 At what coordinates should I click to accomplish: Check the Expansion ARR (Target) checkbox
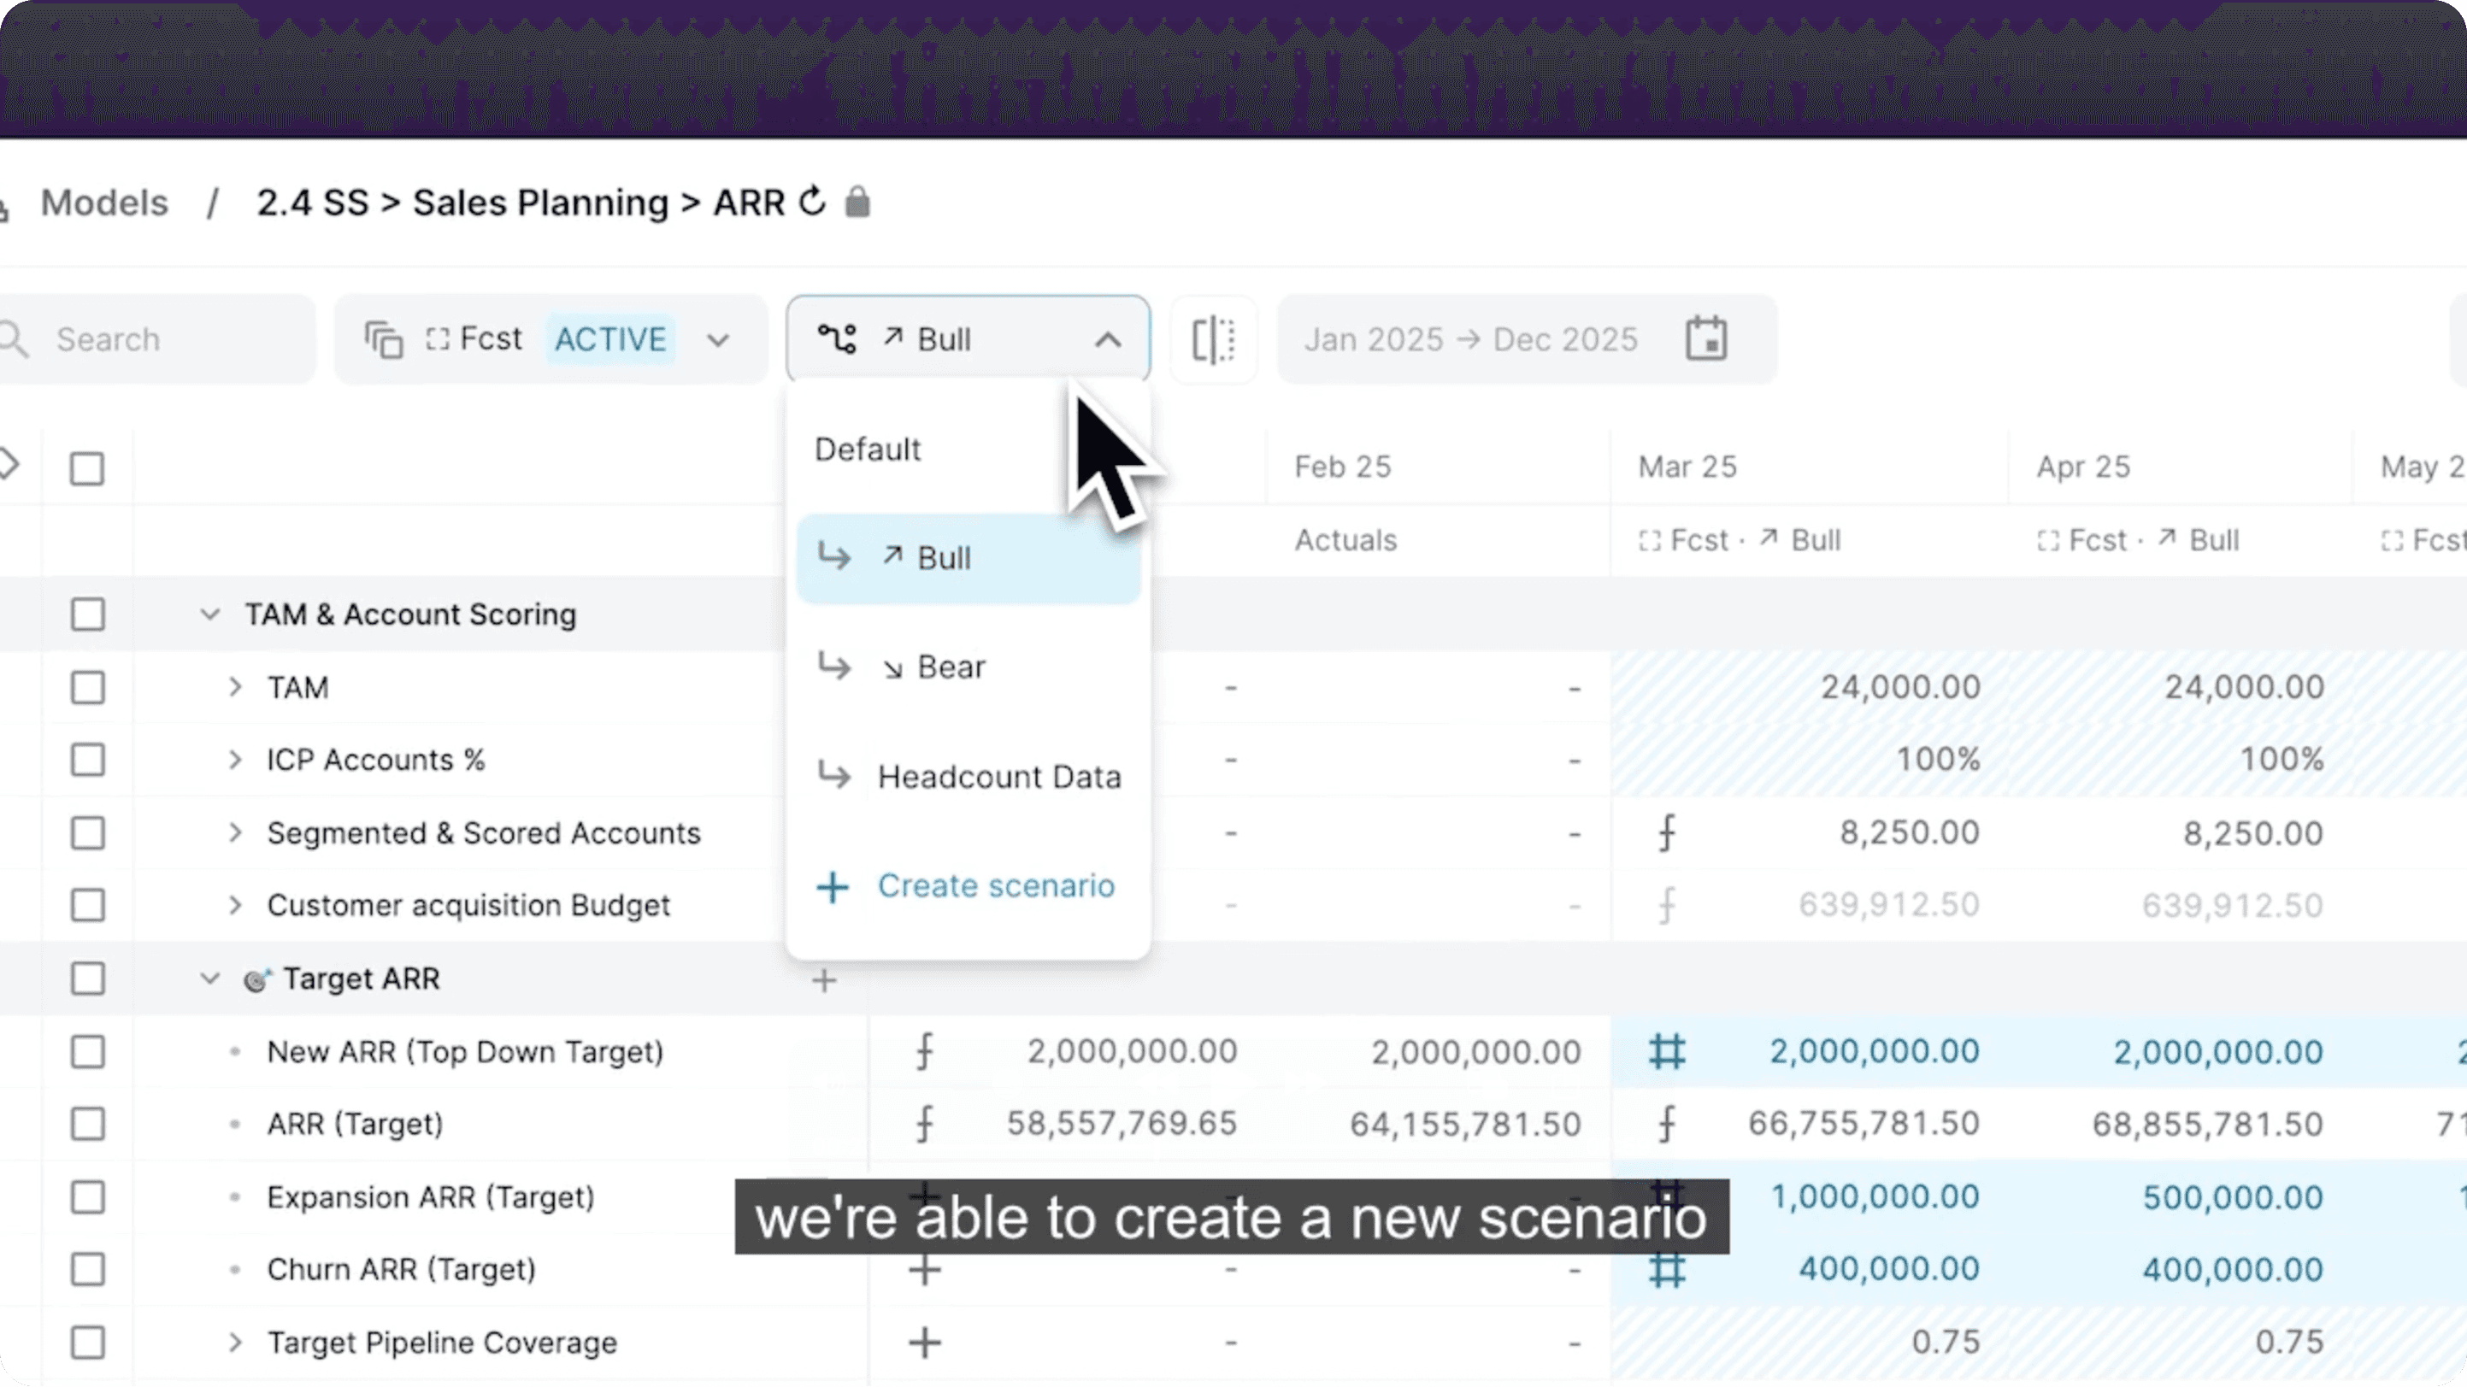(x=87, y=1197)
